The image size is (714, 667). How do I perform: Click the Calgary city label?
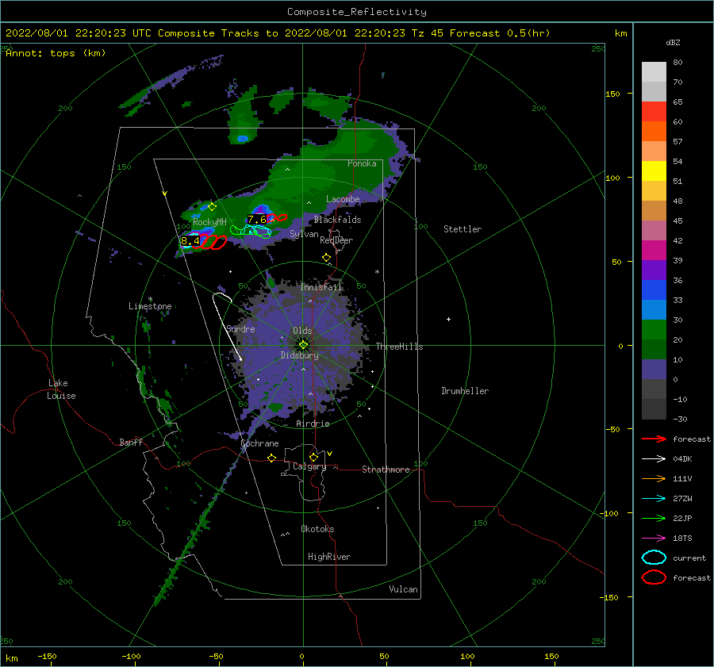pyautogui.click(x=309, y=466)
